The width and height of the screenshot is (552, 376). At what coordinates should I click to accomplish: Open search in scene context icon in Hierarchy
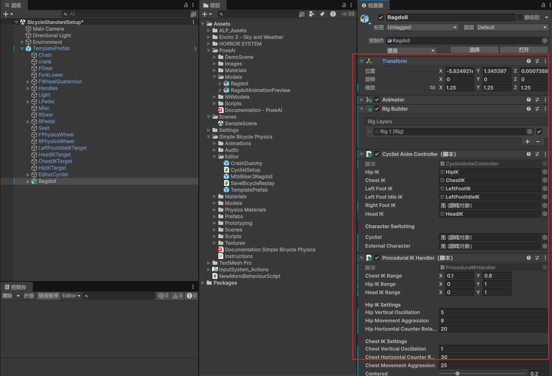point(193,14)
